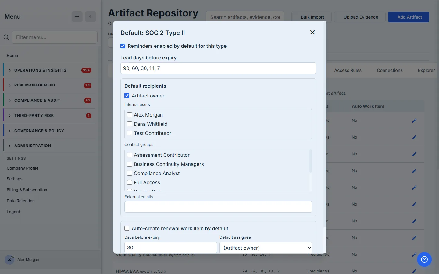The image size is (439, 274).
Task: Click the 34 badge on Risk Management
Action: point(87,85)
